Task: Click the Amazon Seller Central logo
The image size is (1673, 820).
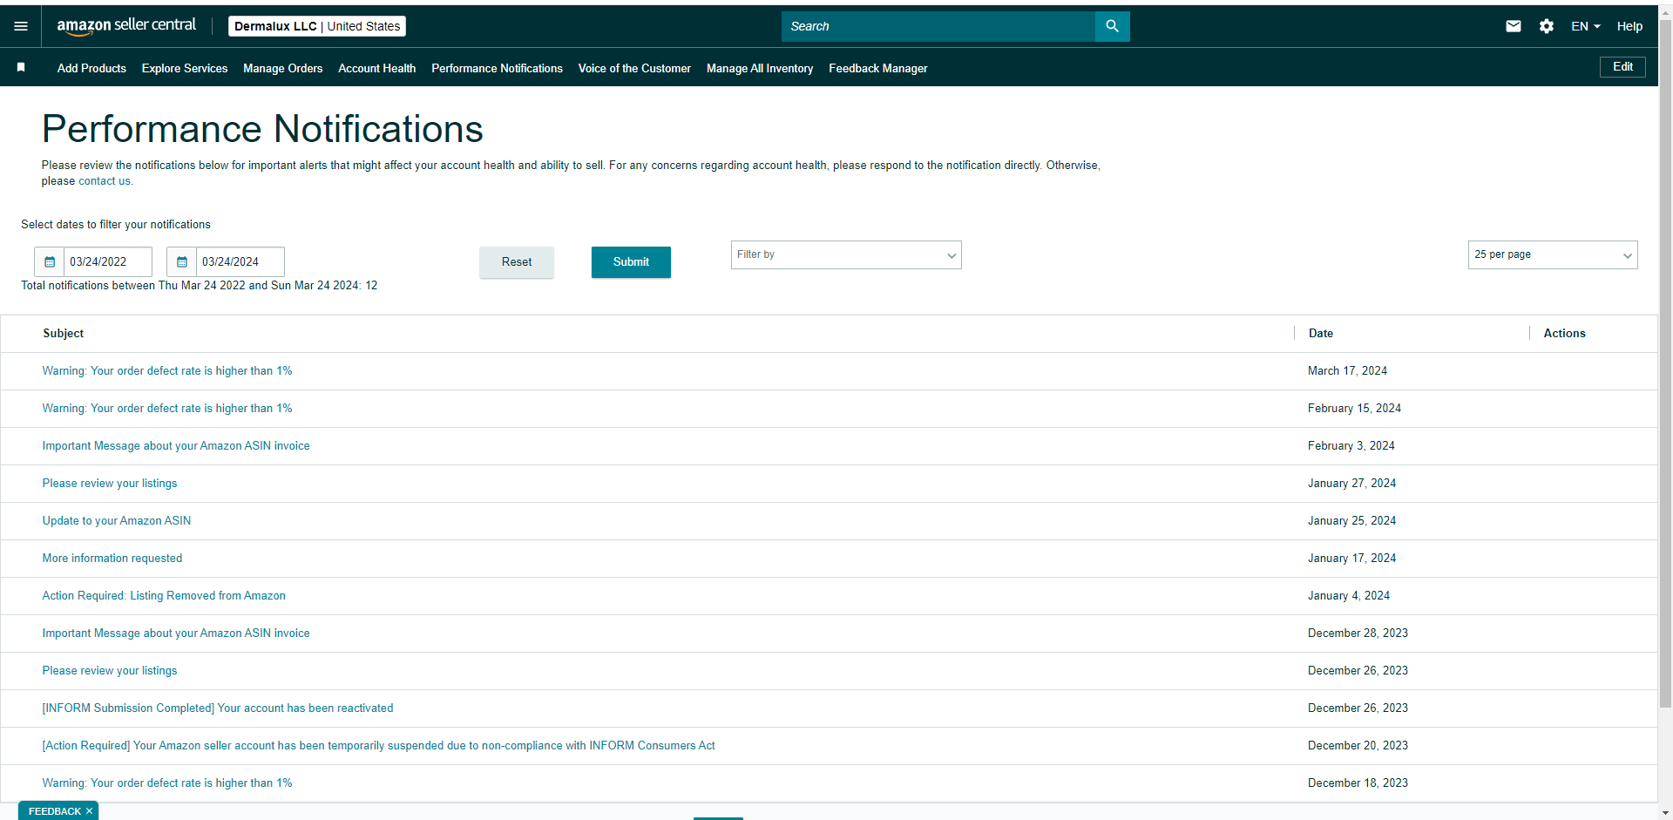Action: [x=126, y=26]
